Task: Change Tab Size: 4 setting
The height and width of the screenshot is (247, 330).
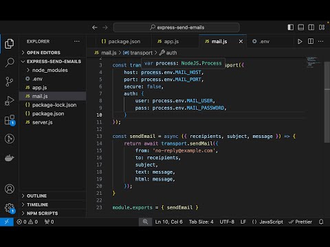Action: click(x=201, y=222)
